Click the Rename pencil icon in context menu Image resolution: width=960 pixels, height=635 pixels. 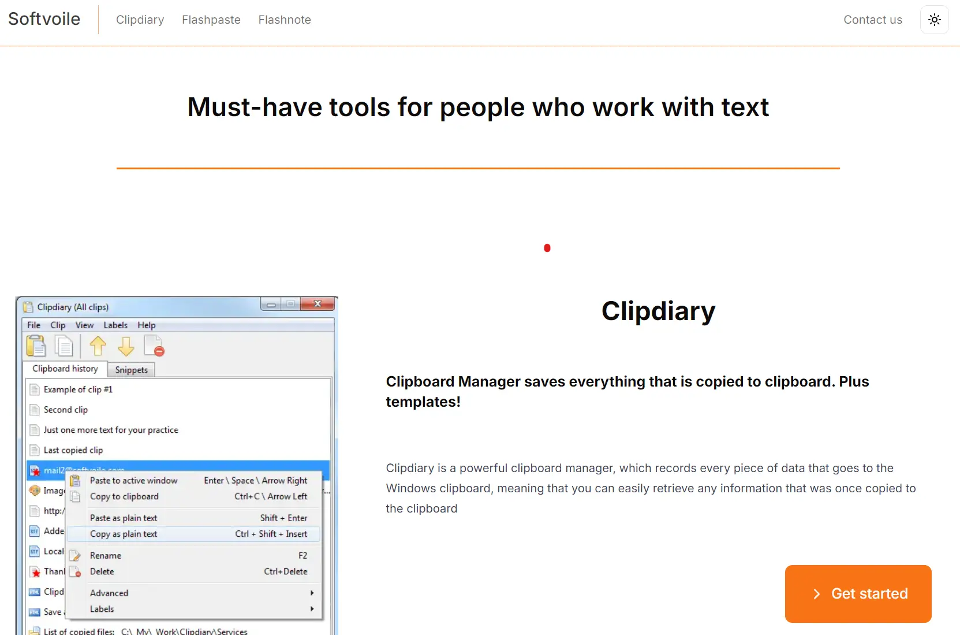tap(75, 556)
